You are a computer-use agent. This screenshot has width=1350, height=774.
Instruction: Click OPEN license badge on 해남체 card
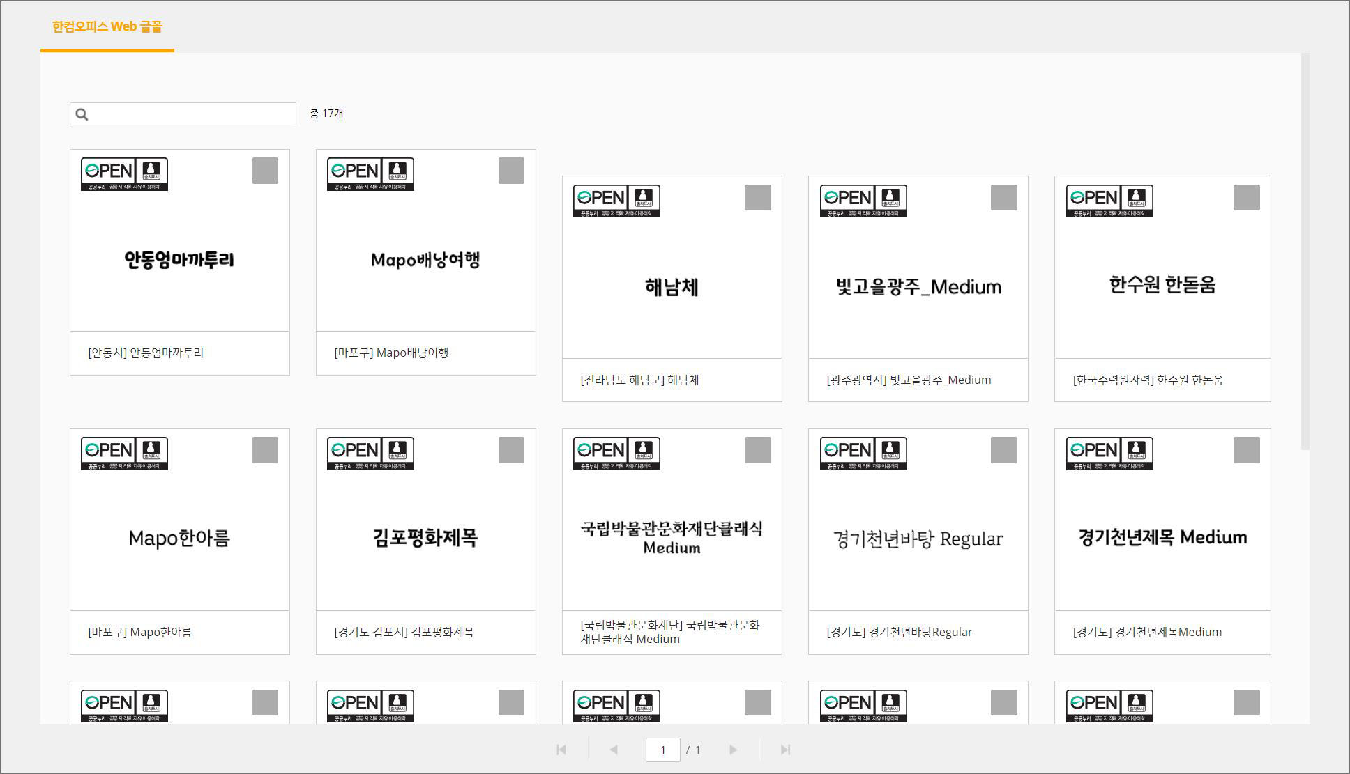pos(616,201)
